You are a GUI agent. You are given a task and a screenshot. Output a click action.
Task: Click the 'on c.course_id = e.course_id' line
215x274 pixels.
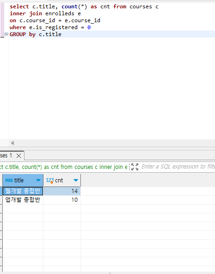55,20
